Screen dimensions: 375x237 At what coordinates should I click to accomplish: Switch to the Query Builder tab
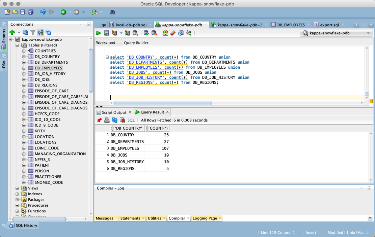(136, 43)
